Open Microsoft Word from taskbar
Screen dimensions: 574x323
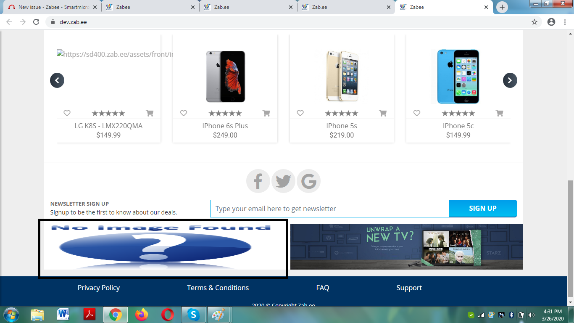click(x=63, y=315)
